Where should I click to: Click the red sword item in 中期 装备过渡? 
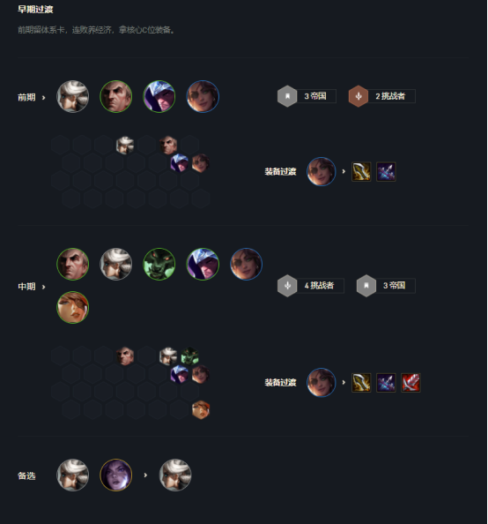point(410,383)
